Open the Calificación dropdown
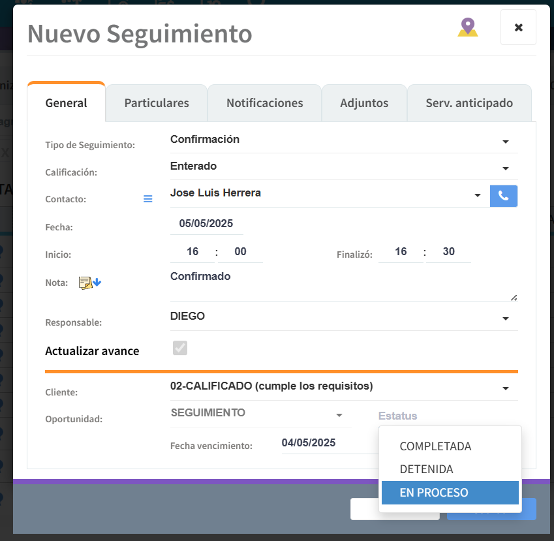 pos(505,168)
